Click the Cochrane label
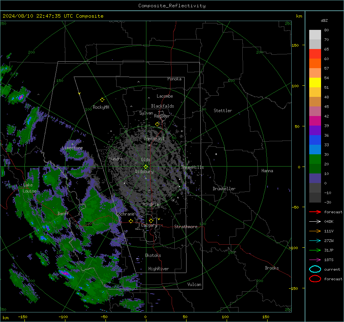Viewport: 344px width, 322px height. pos(125,214)
